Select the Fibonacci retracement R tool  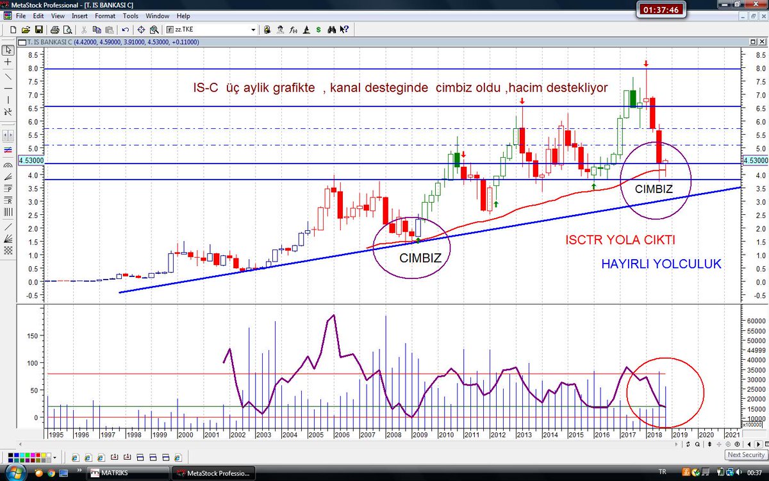tap(8, 200)
